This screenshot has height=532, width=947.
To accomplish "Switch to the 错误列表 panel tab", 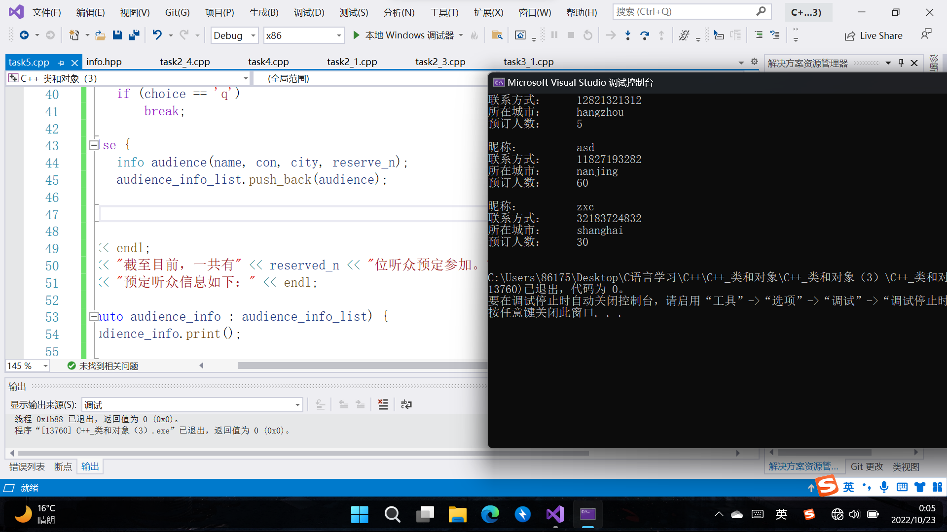I will point(27,466).
